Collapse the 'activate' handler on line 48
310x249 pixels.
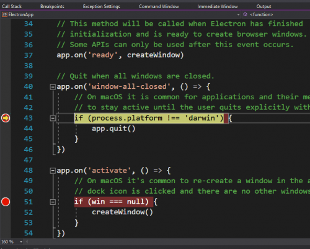tap(53, 171)
